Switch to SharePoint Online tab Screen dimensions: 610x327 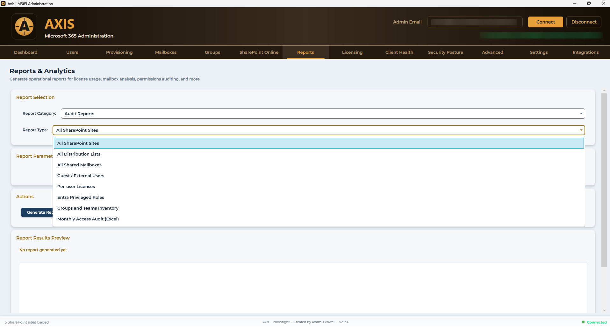click(259, 52)
